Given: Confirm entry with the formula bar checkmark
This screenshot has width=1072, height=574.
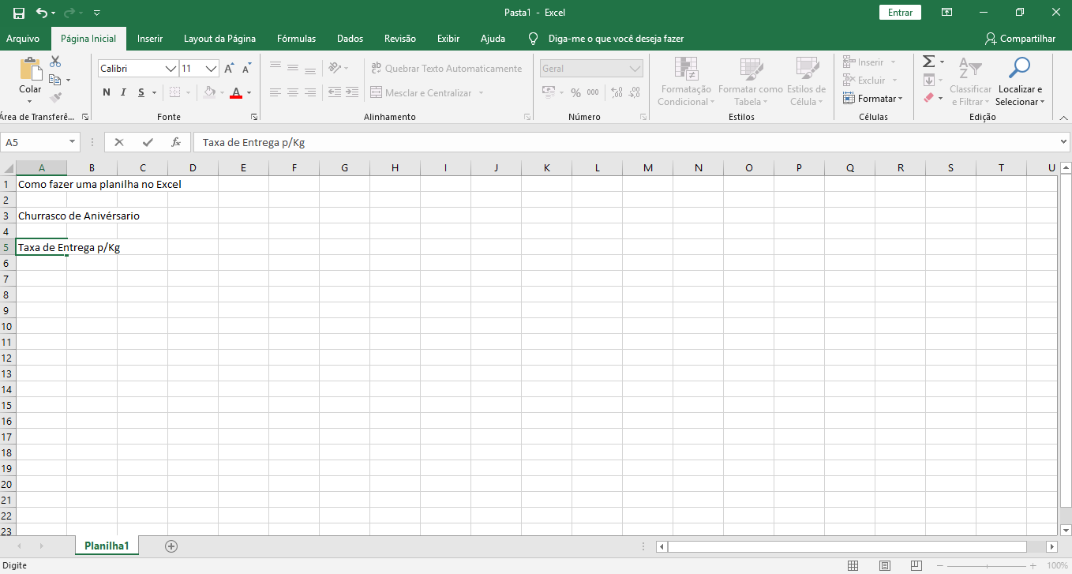Looking at the screenshot, I should [148, 143].
